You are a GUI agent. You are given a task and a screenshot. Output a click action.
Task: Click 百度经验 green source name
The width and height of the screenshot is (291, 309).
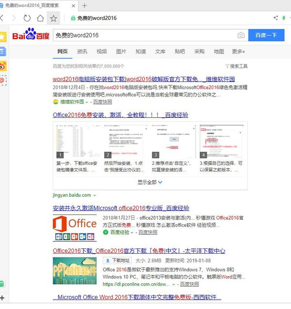coord(120,232)
